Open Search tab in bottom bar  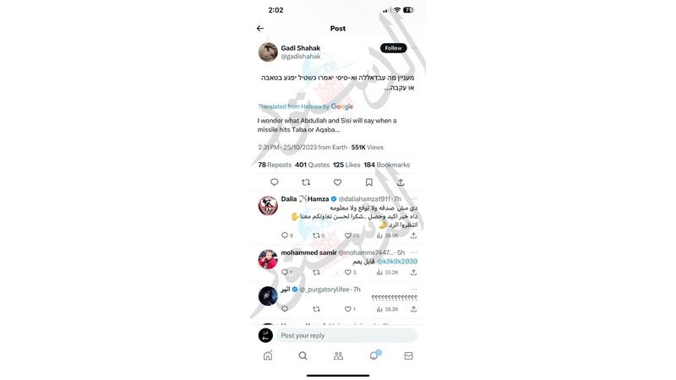(303, 356)
